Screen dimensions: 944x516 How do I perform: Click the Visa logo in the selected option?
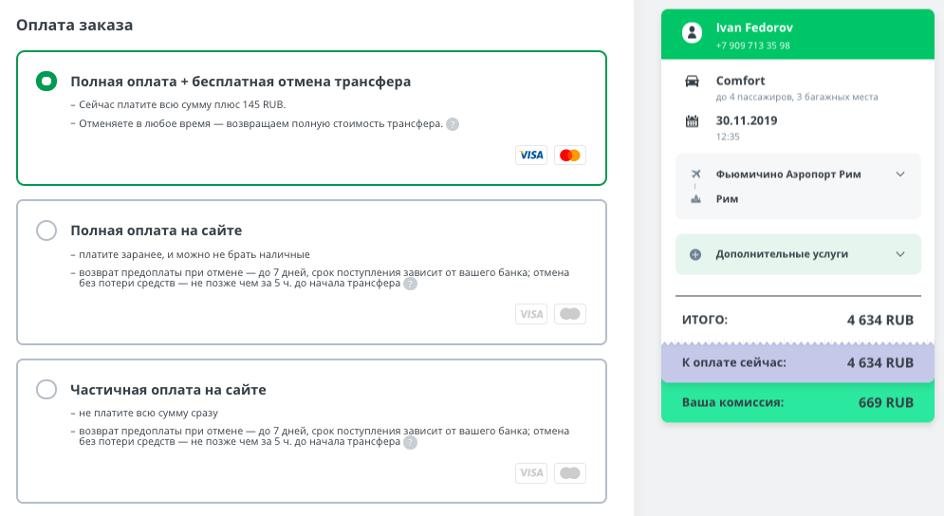[x=531, y=155]
